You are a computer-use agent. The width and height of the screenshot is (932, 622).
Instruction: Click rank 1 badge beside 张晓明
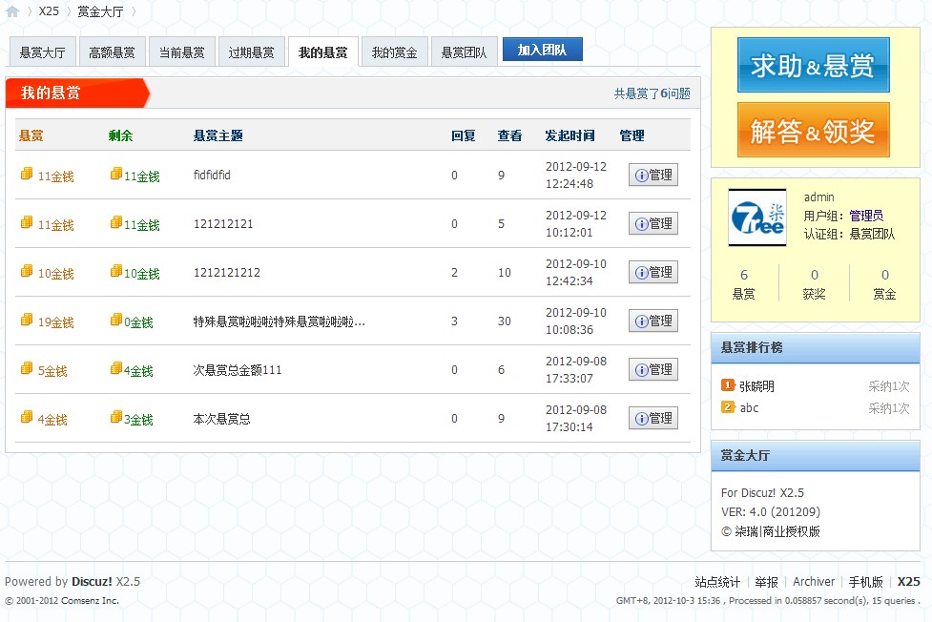728,385
